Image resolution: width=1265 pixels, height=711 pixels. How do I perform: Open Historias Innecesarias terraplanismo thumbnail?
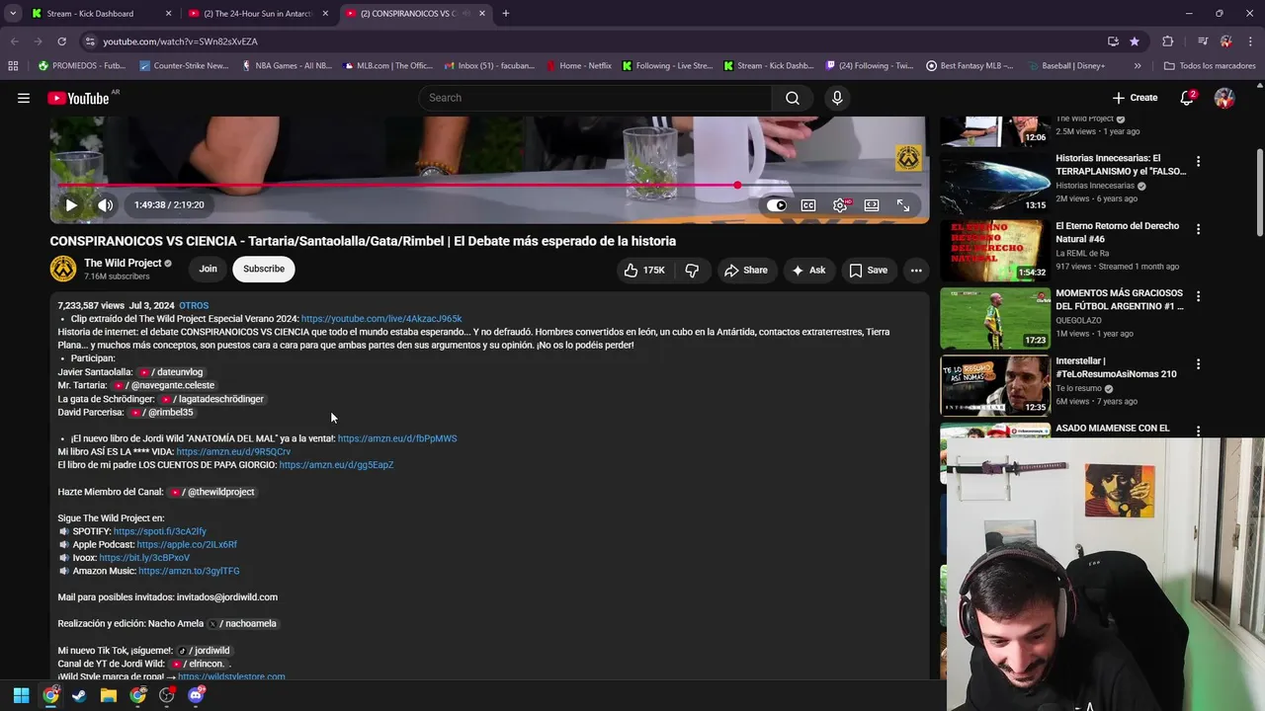coord(995,184)
